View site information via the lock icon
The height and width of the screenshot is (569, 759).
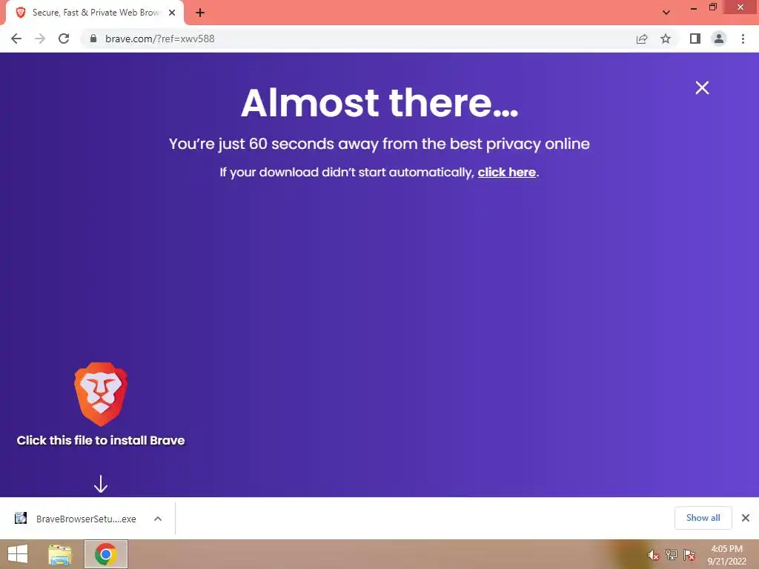point(93,39)
